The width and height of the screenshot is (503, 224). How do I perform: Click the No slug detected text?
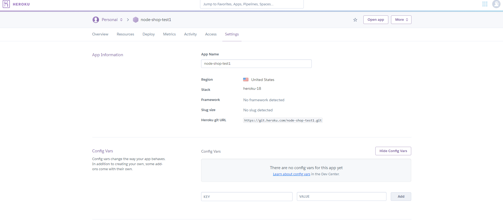tap(258, 110)
